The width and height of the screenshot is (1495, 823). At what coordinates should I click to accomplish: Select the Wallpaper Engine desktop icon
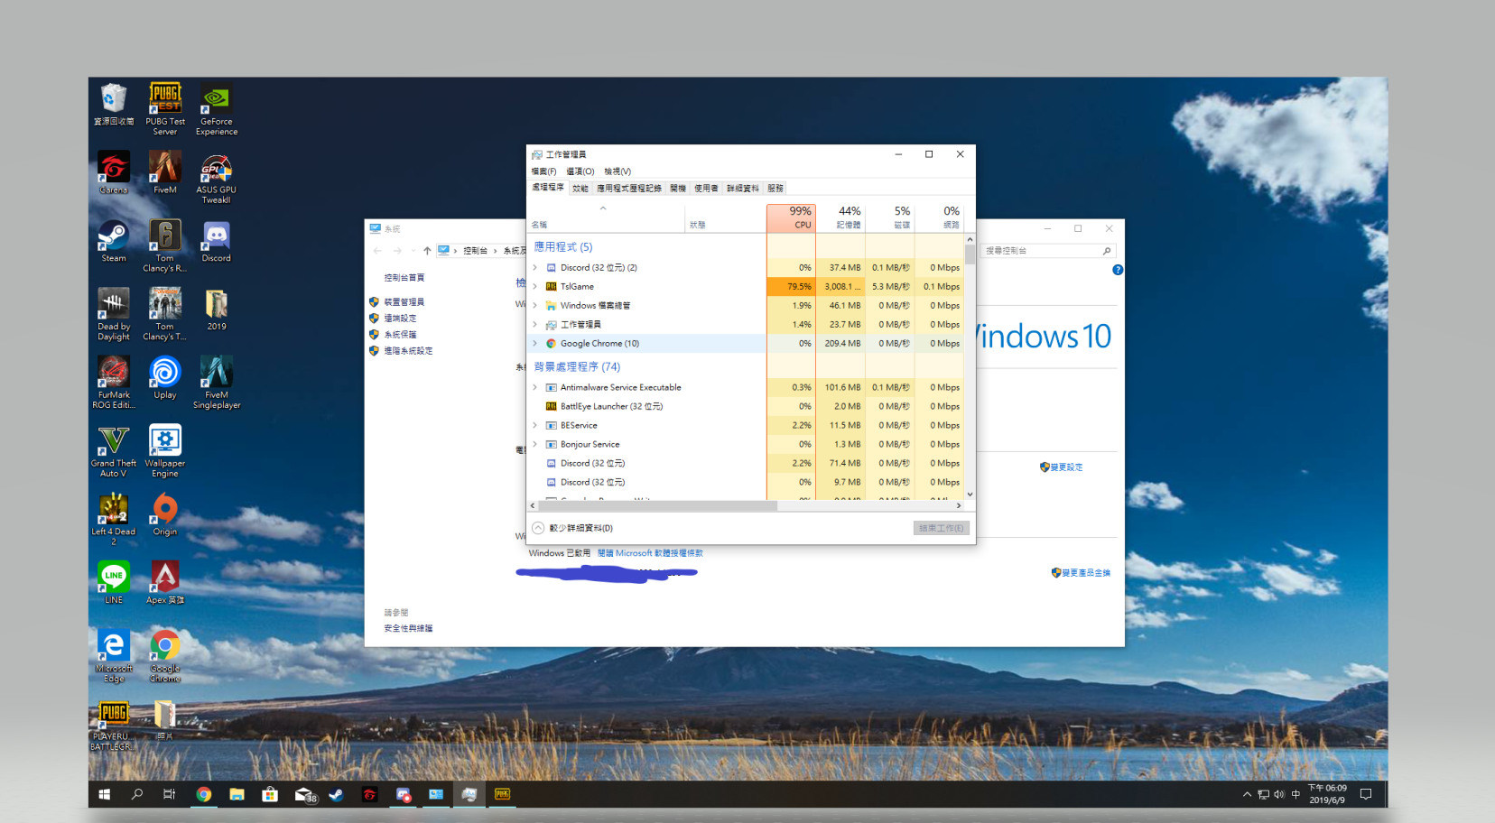point(165,451)
